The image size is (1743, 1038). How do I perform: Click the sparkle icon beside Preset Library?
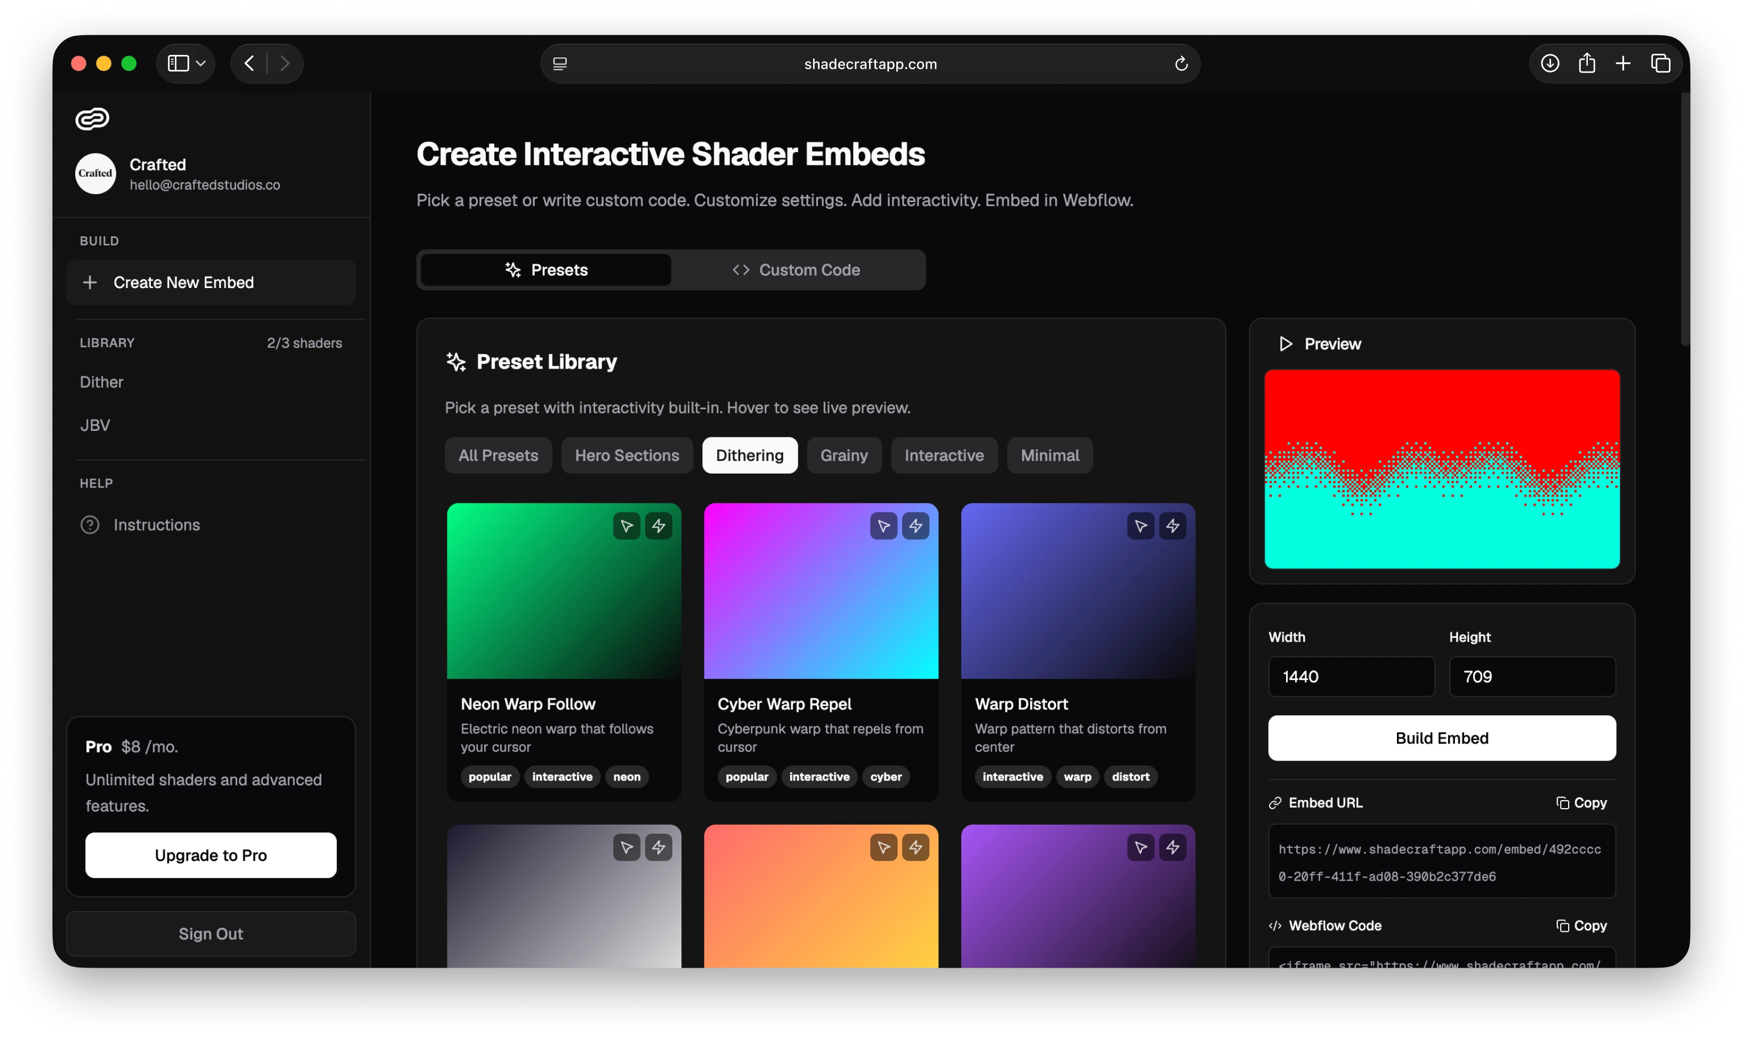point(456,362)
